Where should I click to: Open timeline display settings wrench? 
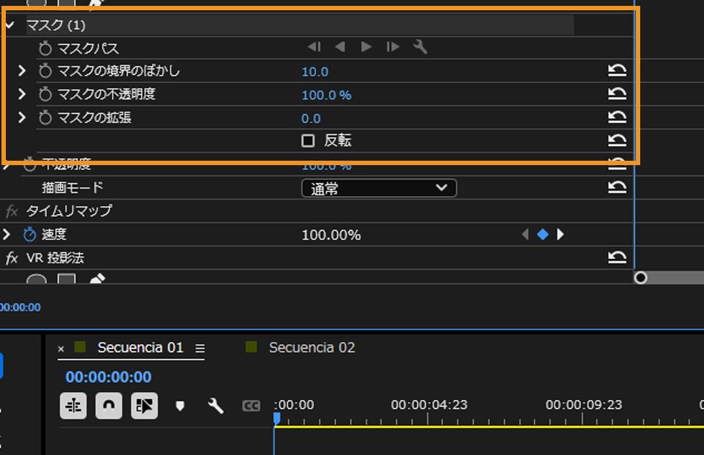(216, 406)
